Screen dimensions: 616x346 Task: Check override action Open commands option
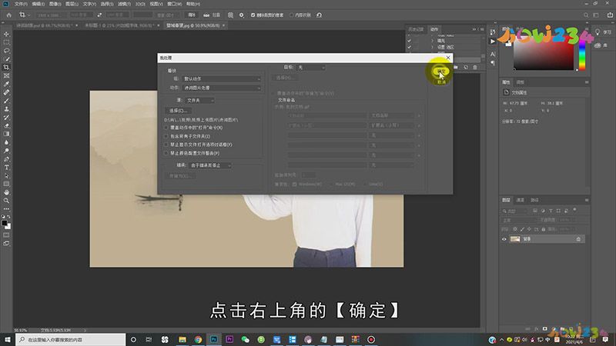coord(166,128)
